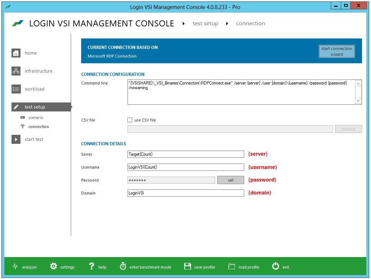The height and width of the screenshot is (279, 371).
Task: Click the red {username} placeholder text
Action: (x=263, y=167)
